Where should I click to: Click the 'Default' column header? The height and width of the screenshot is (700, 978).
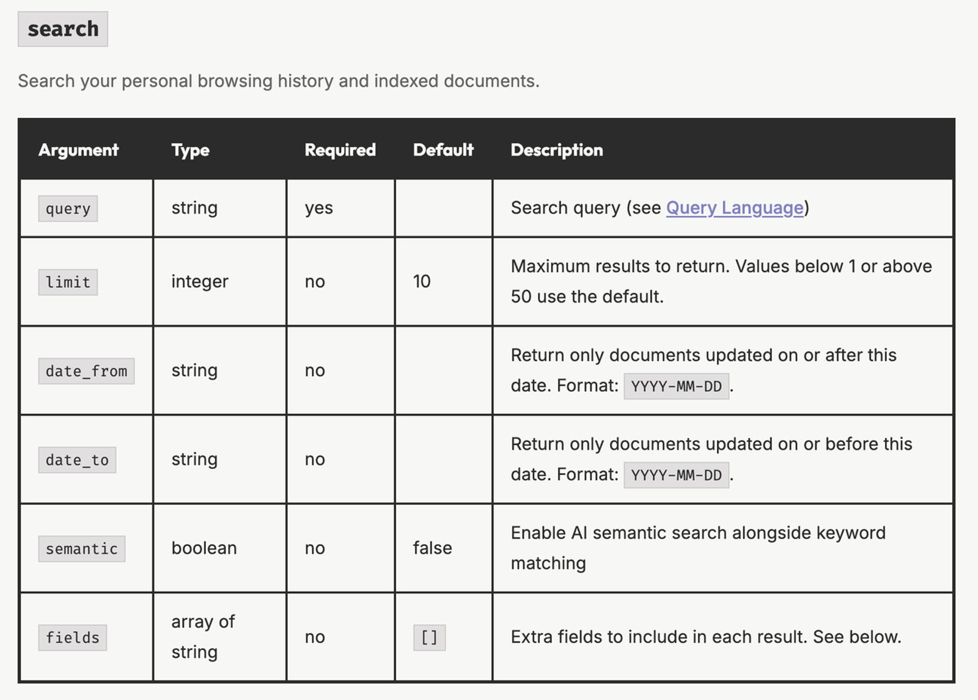(x=443, y=150)
